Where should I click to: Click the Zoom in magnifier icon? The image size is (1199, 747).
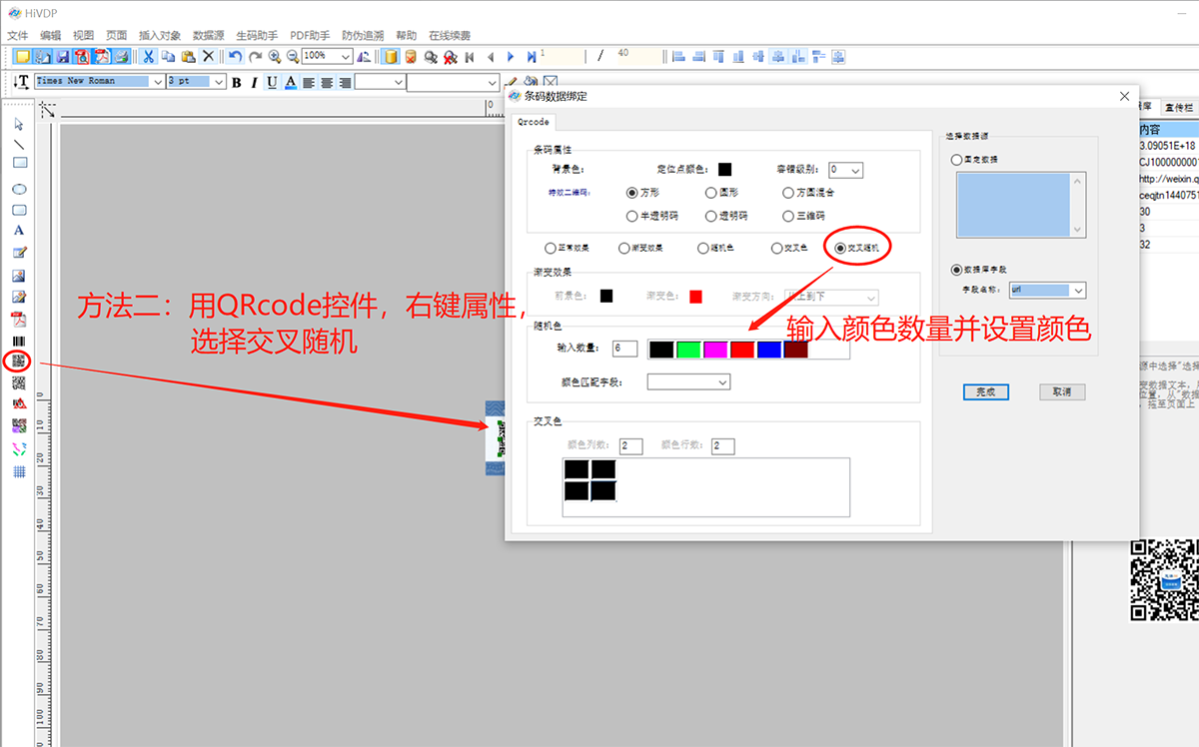coord(275,57)
